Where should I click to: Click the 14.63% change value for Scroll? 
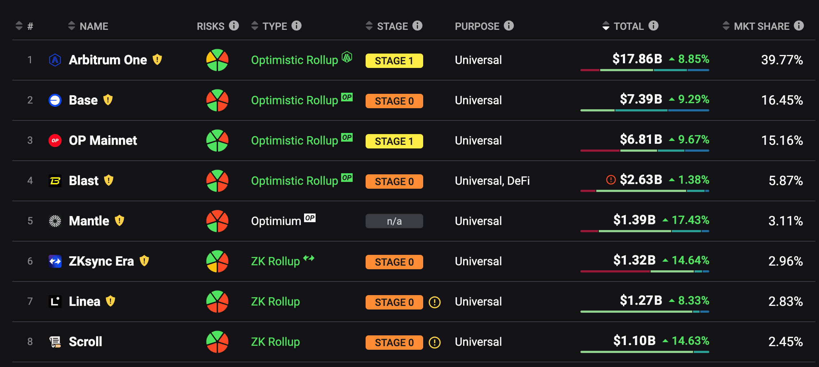pyautogui.click(x=690, y=340)
